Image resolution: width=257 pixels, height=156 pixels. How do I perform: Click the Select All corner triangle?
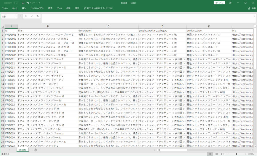[x=3, y=26]
